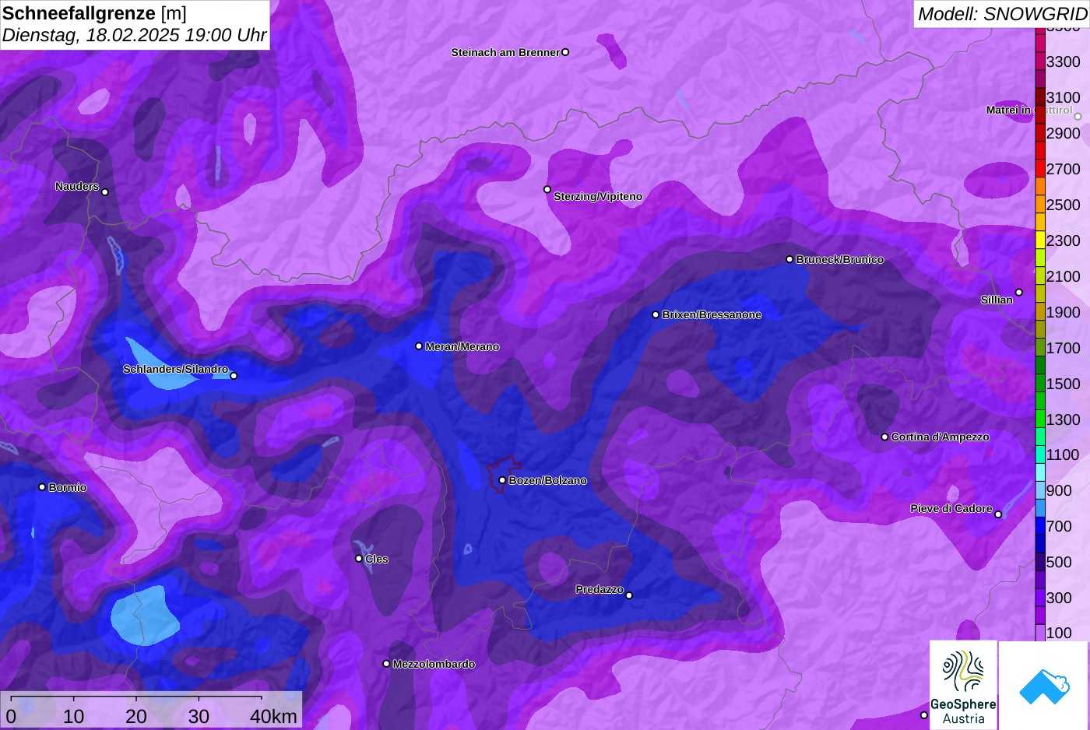The height and width of the screenshot is (730, 1090).
Task: Click legend value 1700
Action: pyautogui.click(x=1064, y=348)
